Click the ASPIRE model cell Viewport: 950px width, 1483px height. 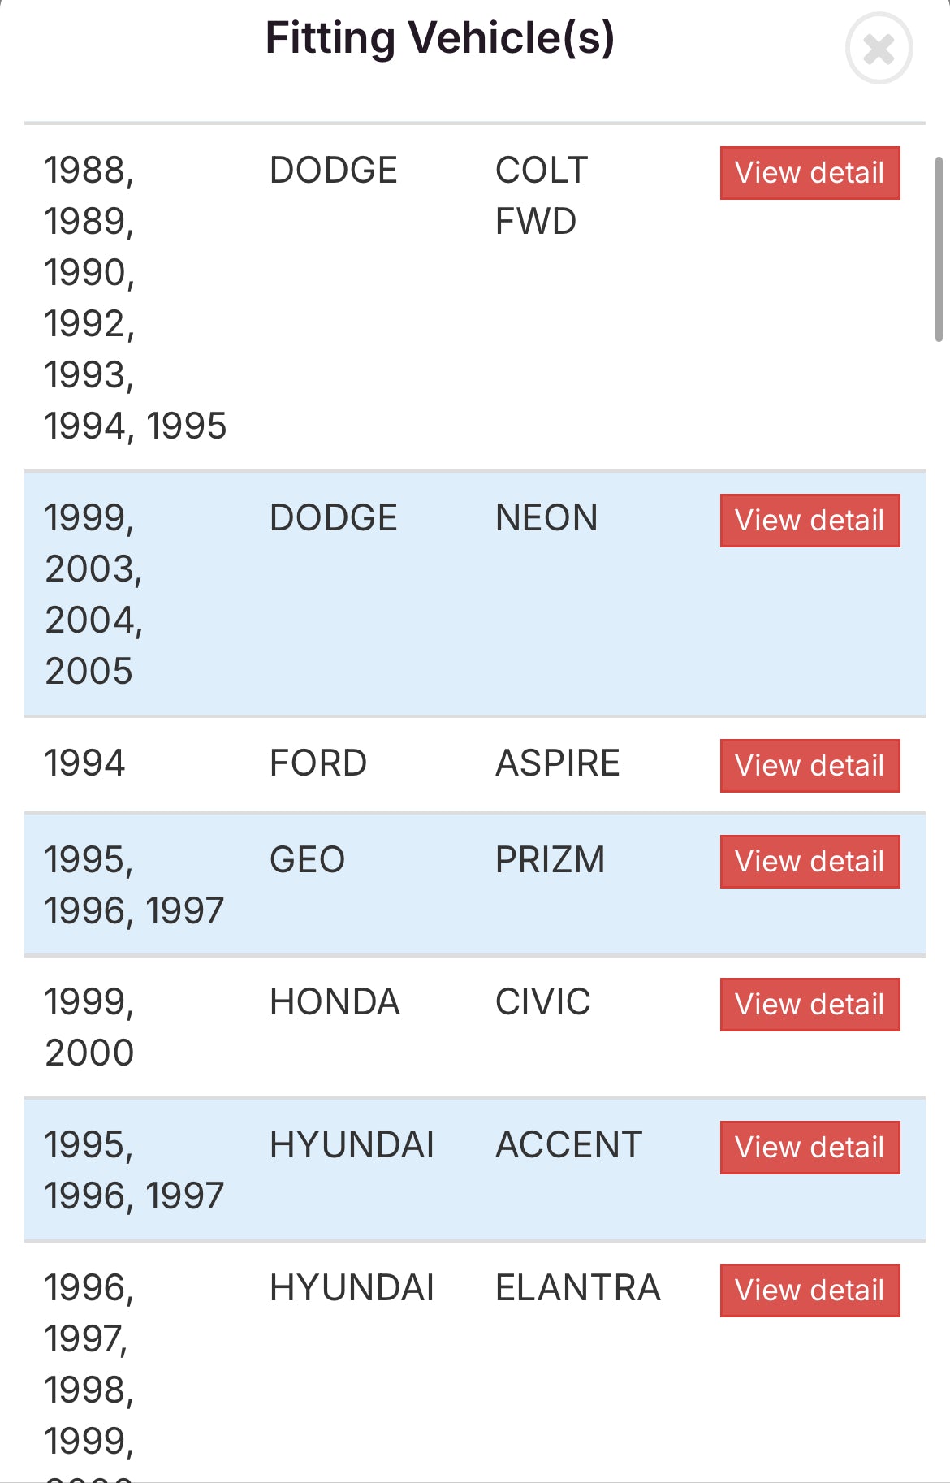coord(557,763)
